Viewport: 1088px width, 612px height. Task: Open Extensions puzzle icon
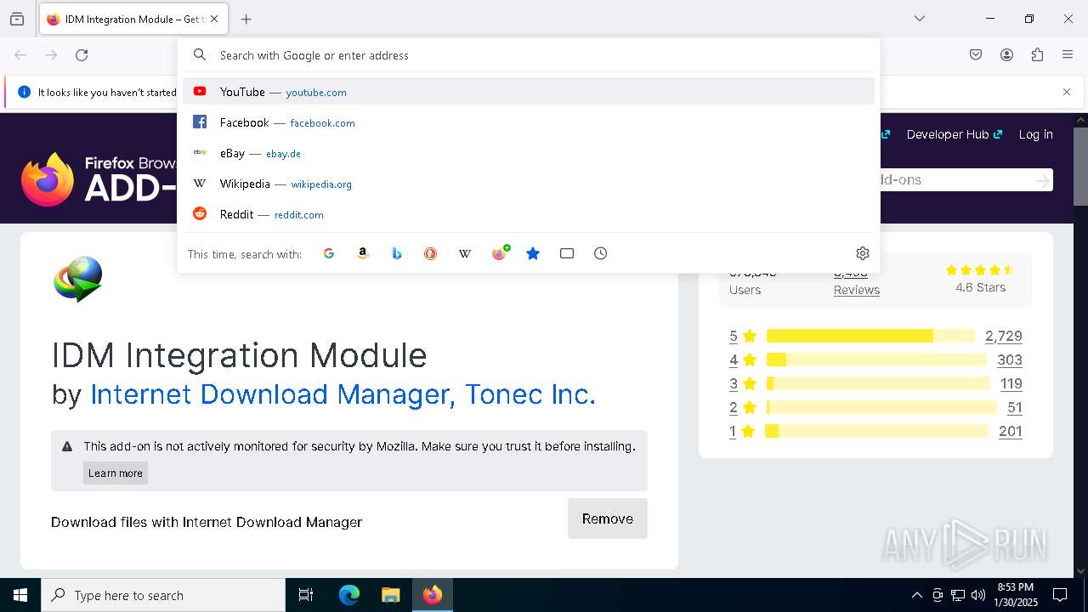1037,55
